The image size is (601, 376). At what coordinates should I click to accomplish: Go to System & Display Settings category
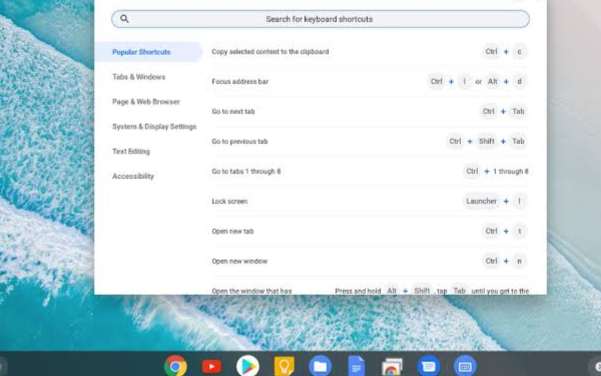154,127
